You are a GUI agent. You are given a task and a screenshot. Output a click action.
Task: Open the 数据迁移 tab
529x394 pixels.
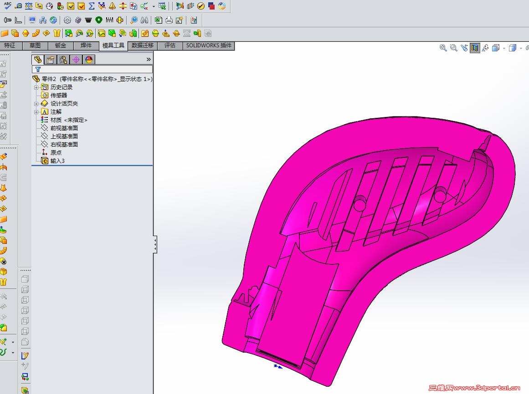coord(142,45)
